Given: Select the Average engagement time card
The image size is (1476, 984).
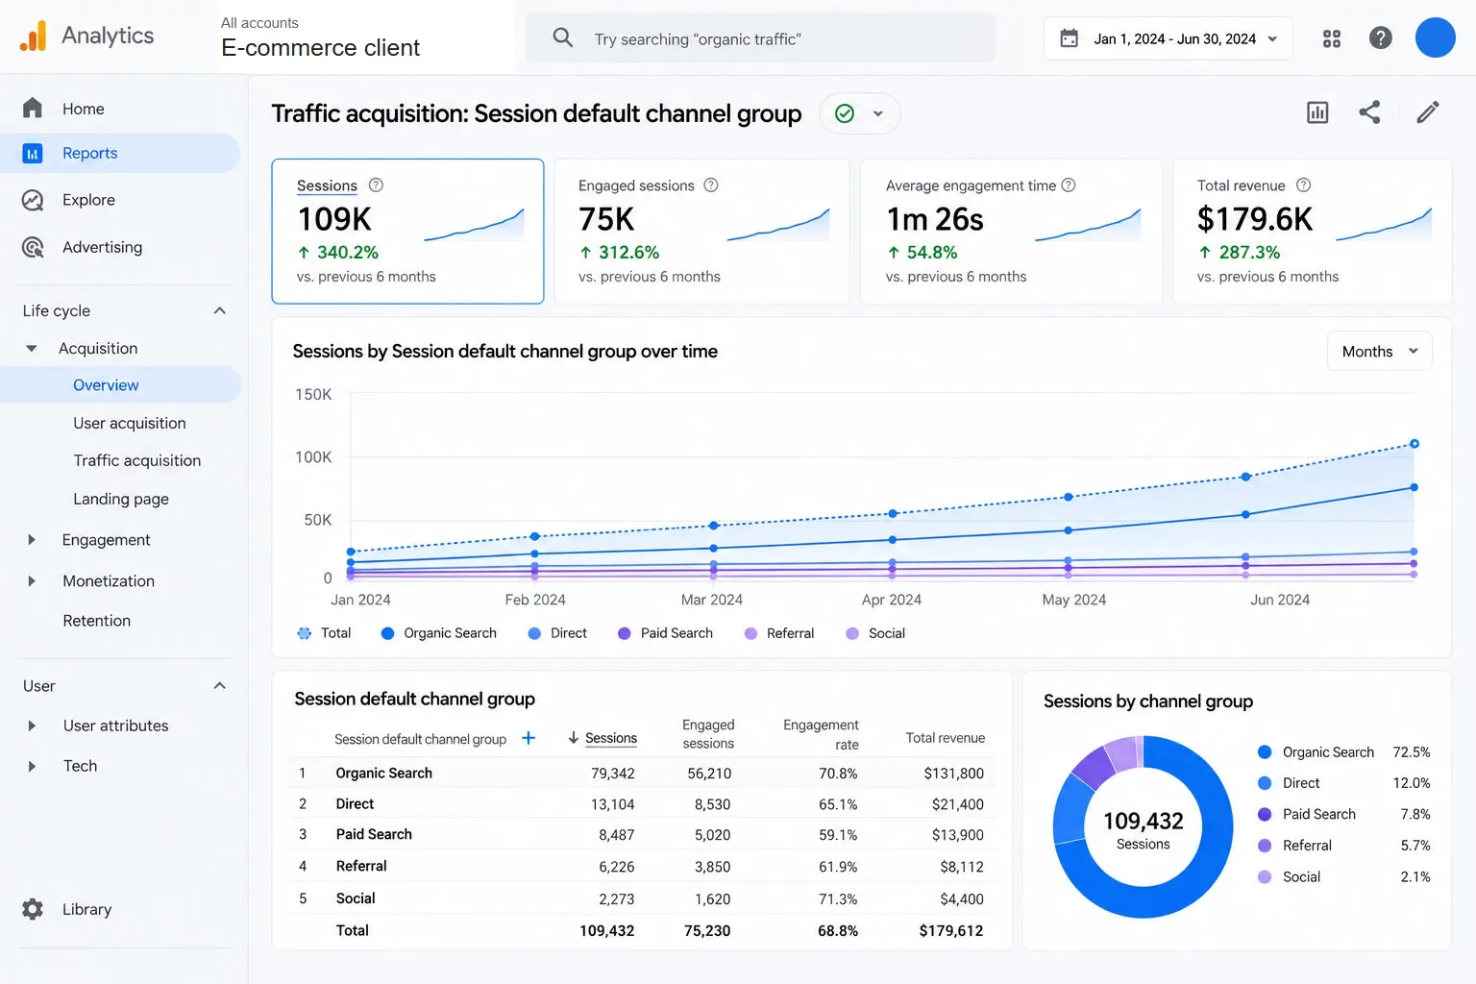Looking at the screenshot, I should point(1011,232).
